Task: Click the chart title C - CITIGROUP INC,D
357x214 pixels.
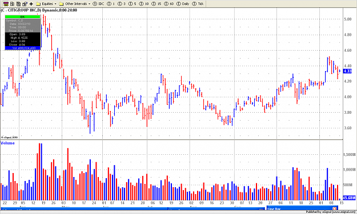Action: (x=21, y=10)
